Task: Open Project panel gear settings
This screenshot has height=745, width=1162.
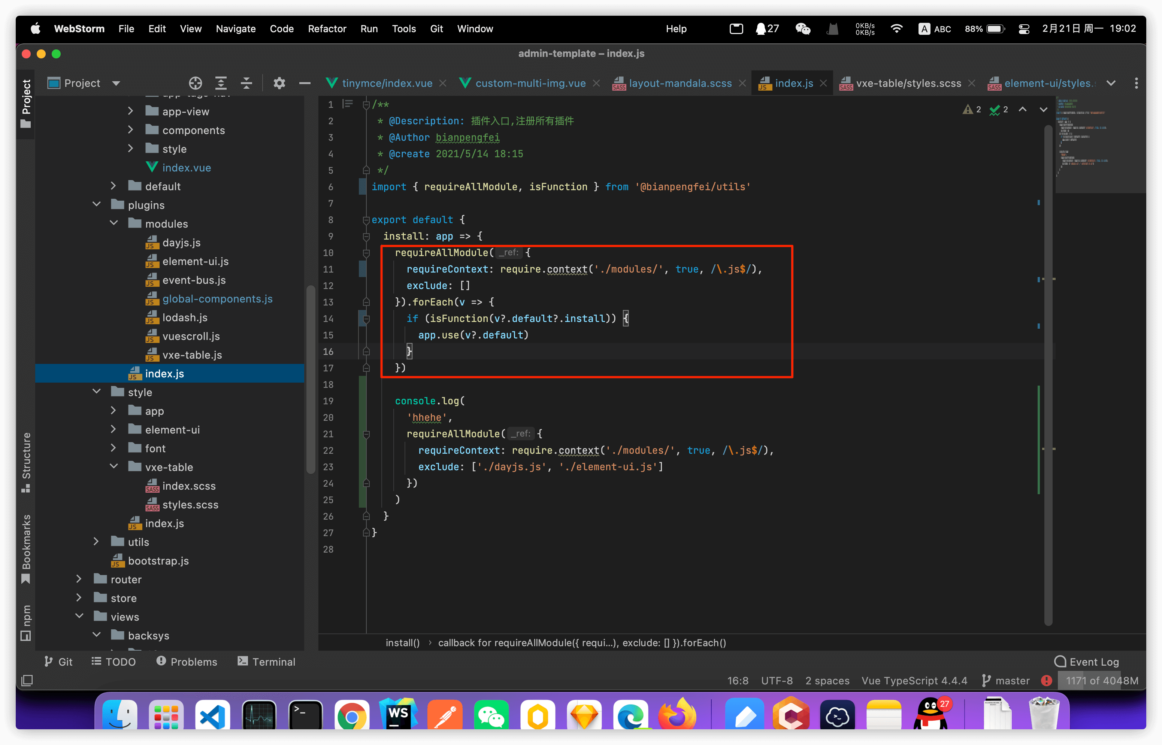Action: pos(279,83)
